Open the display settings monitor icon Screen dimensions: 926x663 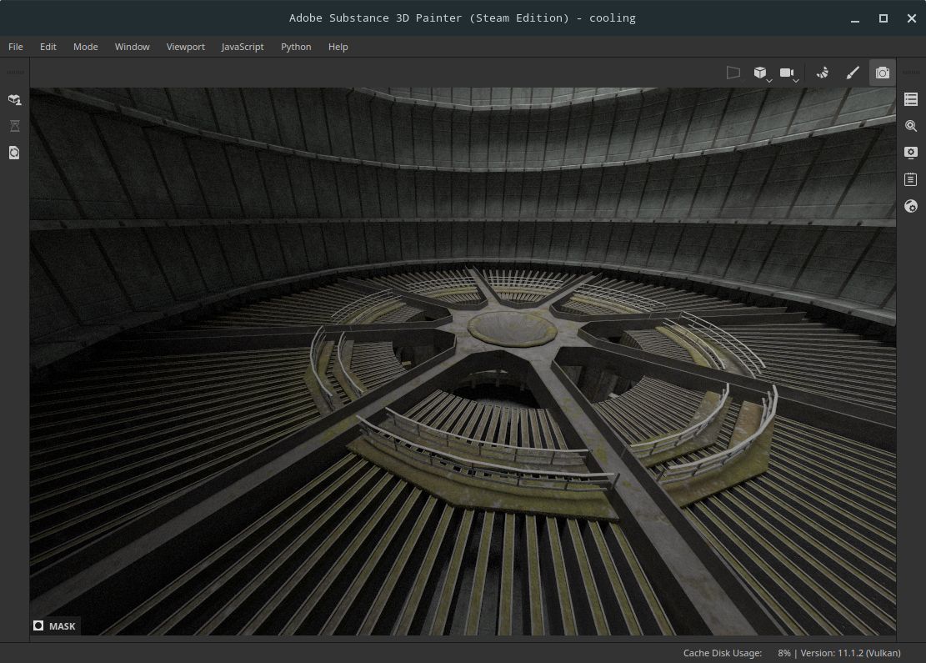pos(911,153)
